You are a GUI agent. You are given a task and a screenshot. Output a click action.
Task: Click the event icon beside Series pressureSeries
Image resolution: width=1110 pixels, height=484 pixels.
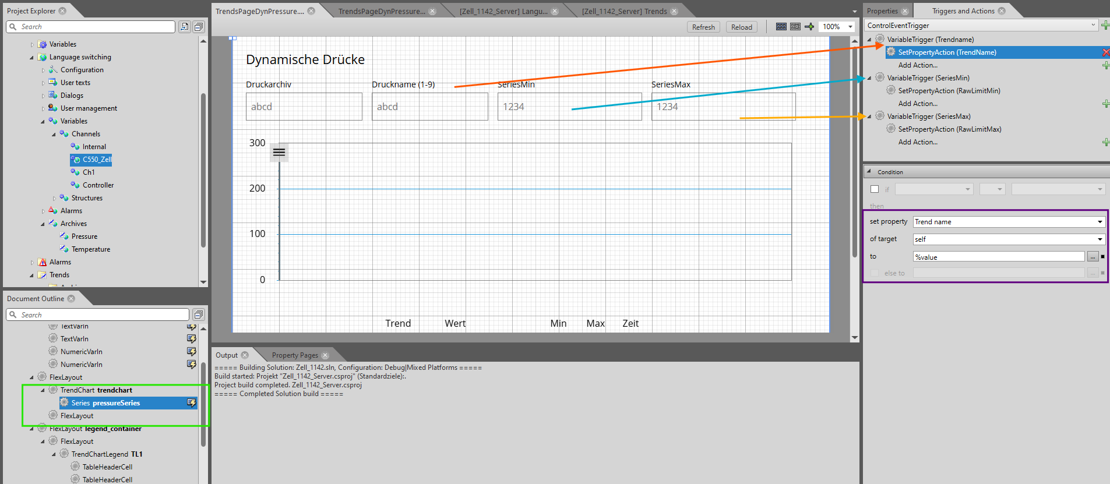191,403
